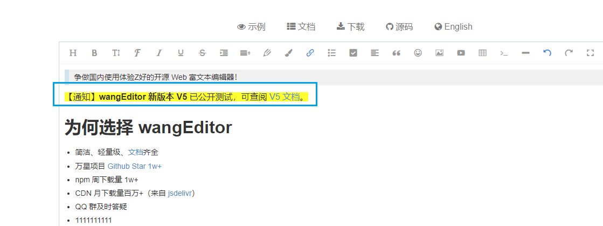Viewport: 603px width, 226px height.
Task: Insert a table
Action: click(482, 53)
